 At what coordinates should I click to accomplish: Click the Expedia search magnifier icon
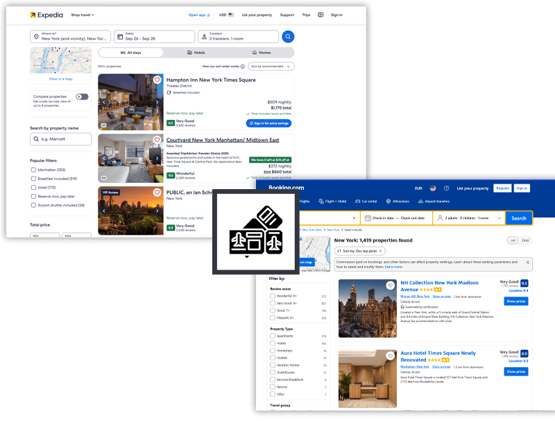287,35
